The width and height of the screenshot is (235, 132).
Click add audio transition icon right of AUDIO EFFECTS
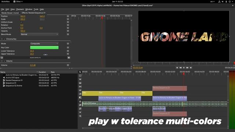tap(69, 58)
